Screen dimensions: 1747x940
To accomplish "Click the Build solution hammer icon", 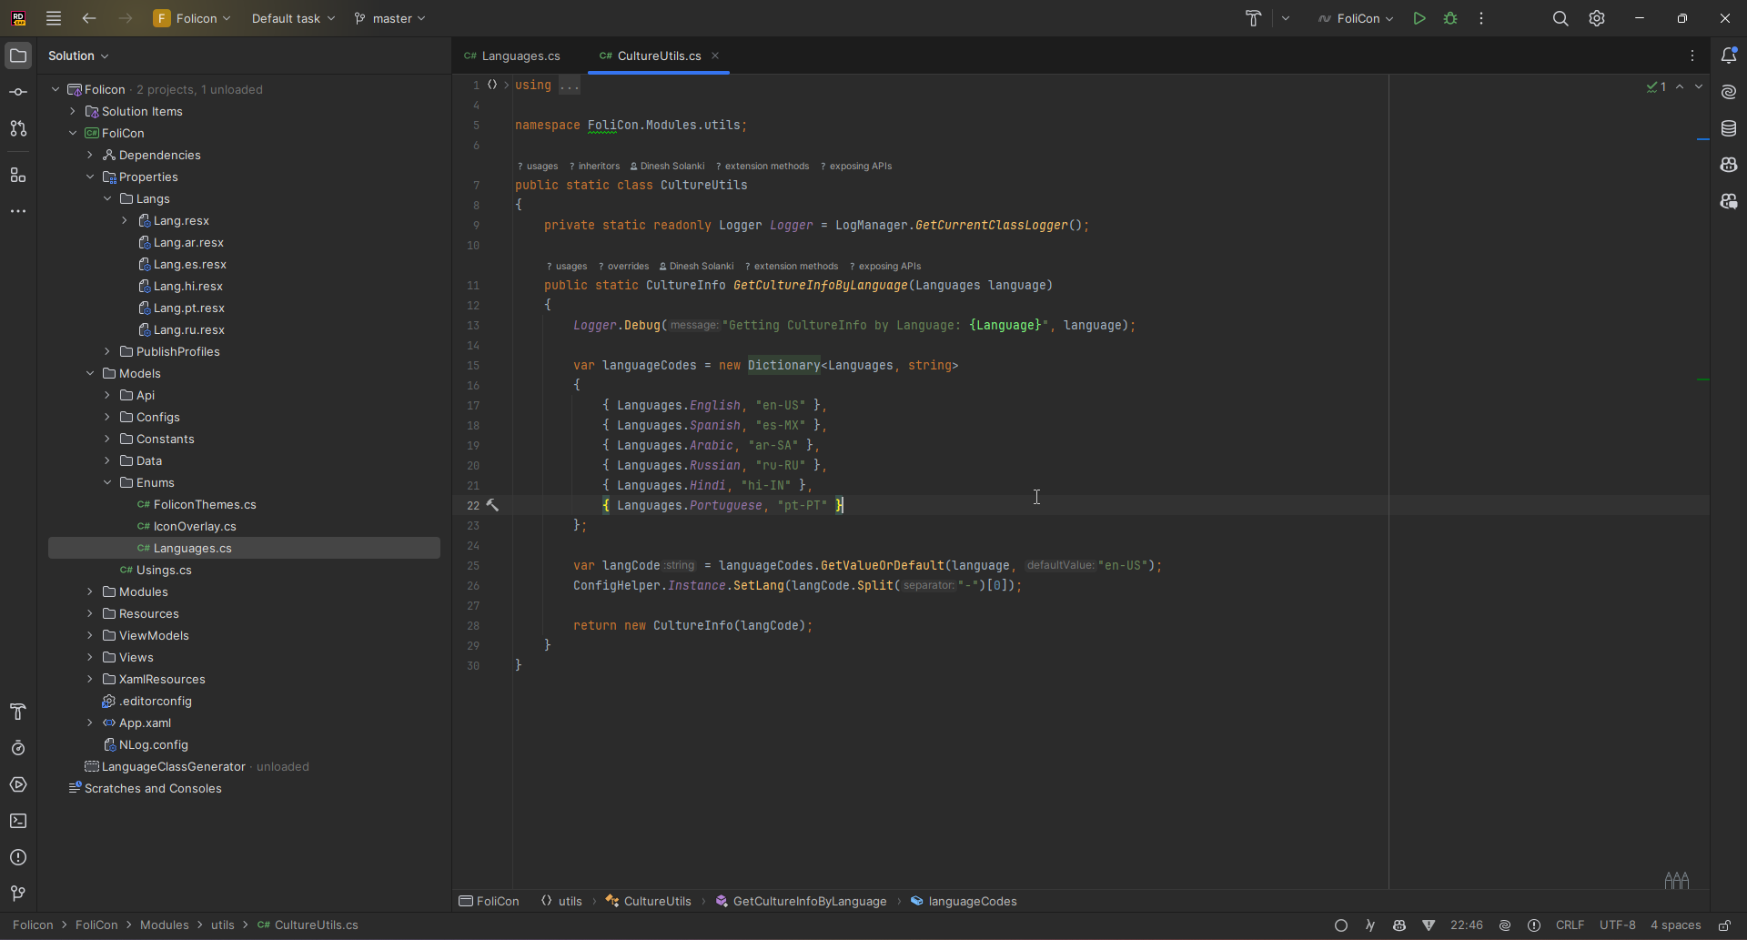I will (x=1254, y=18).
